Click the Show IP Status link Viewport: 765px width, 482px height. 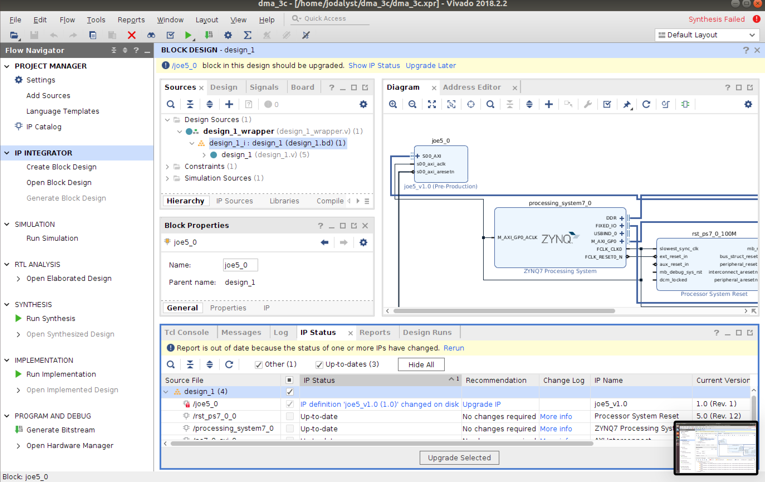click(x=374, y=65)
